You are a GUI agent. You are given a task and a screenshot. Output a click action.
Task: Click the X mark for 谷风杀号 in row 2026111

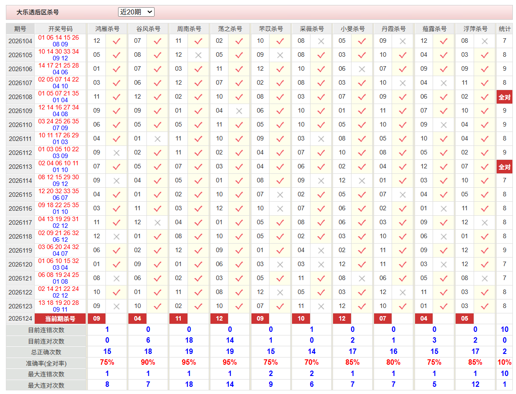click(157, 139)
